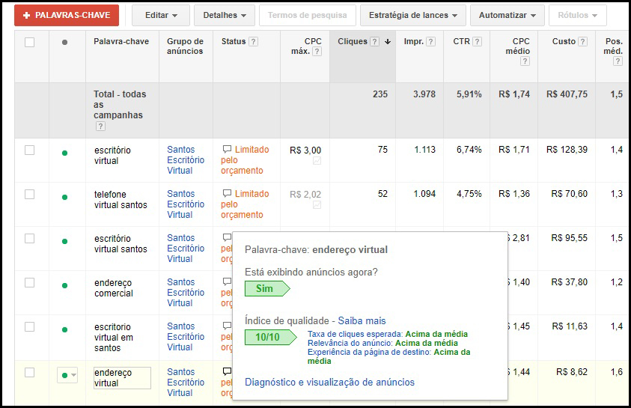Open the help icon under the CPC máx. header

[x=317, y=51]
